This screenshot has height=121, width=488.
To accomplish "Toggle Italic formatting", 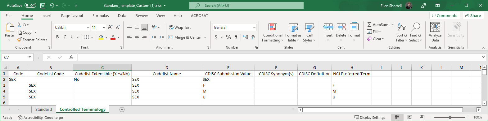I will point(65,37).
